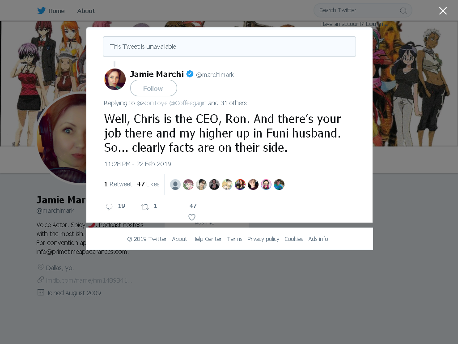The width and height of the screenshot is (458, 344).
Task: Click Jamie Marchi's verified badge
Action: pos(190,74)
